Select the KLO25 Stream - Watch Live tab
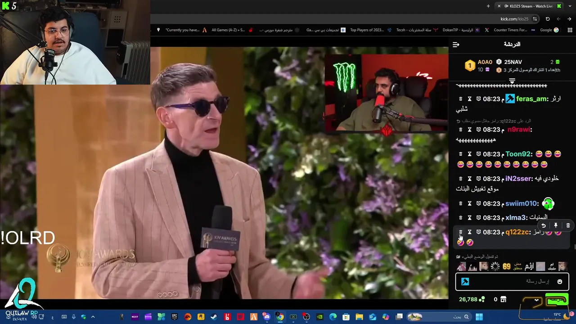Image resolution: width=576 pixels, height=324 pixels. (x=528, y=6)
